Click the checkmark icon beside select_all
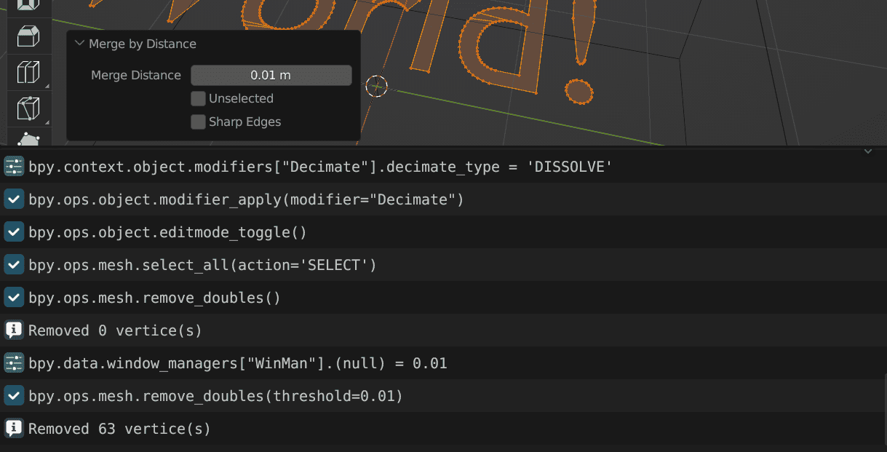This screenshot has width=887, height=452. point(14,265)
